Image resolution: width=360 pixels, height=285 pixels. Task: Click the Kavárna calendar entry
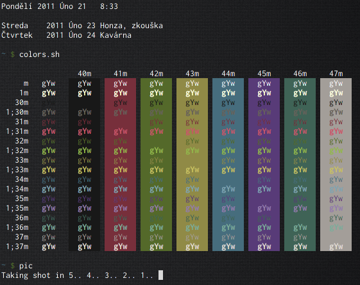tap(116, 35)
